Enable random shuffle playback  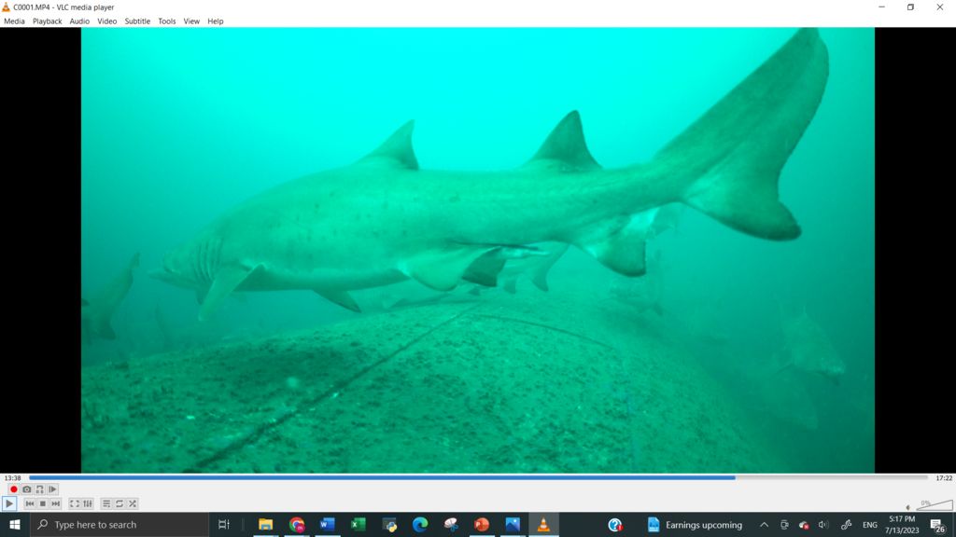point(133,503)
